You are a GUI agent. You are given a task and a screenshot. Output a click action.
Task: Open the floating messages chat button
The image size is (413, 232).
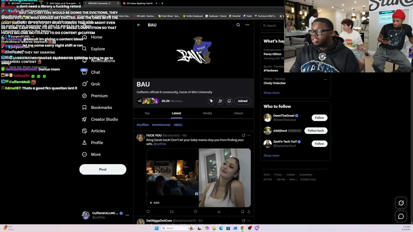tap(401, 217)
